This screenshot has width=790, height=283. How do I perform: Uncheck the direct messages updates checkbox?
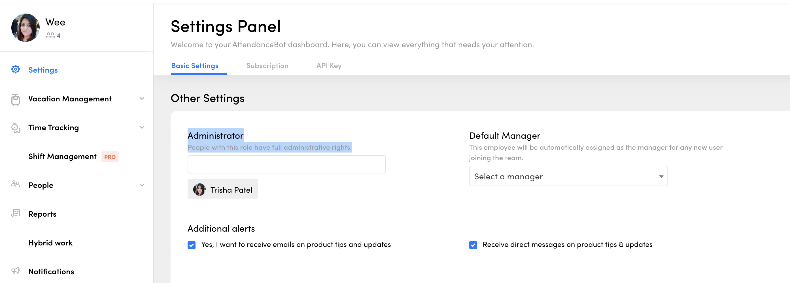click(x=473, y=245)
